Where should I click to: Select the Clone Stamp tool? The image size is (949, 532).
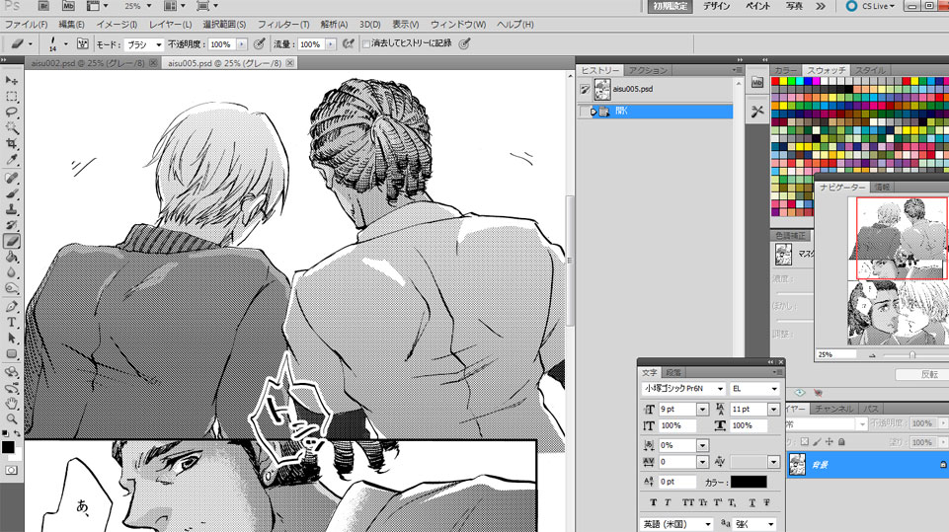click(12, 209)
